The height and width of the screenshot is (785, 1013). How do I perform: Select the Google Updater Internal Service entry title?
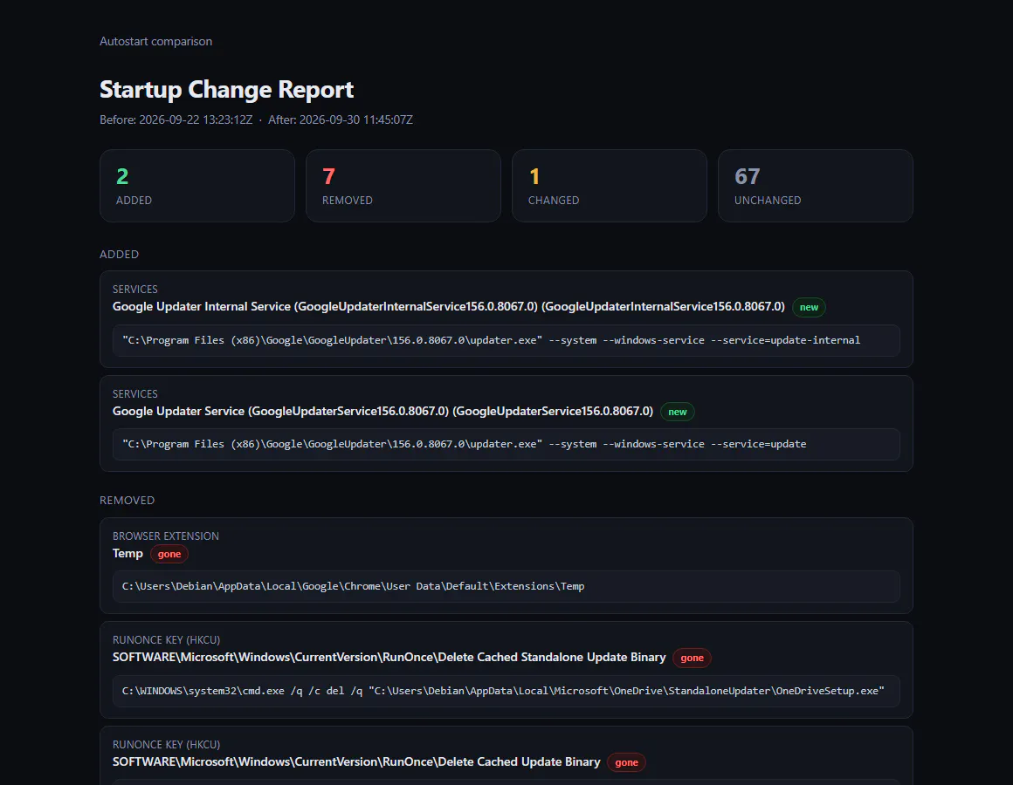click(x=448, y=306)
